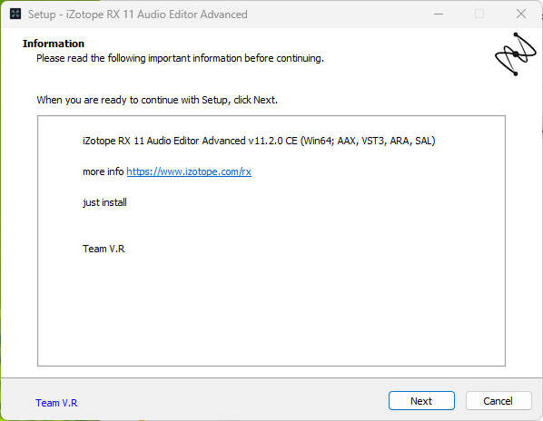Open the izotope.com/rx link
Viewport: 543px width, 421px height.
tap(189, 171)
